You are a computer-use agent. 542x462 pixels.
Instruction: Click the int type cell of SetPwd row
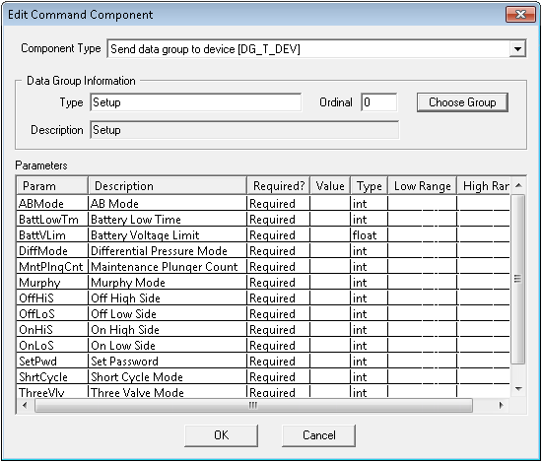[370, 362]
